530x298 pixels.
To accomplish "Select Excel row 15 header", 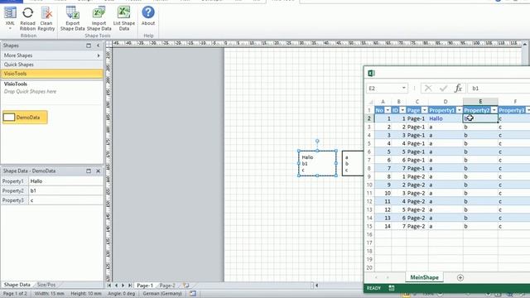I will click(x=369, y=226).
